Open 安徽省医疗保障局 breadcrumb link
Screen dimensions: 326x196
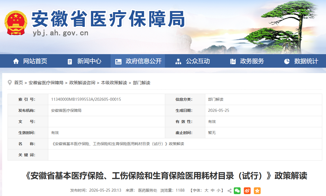tap(46, 83)
